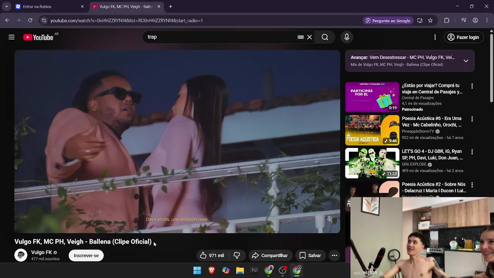Close the Entrar na Roblox tab
The height and width of the screenshot is (278, 494).
click(82, 7)
